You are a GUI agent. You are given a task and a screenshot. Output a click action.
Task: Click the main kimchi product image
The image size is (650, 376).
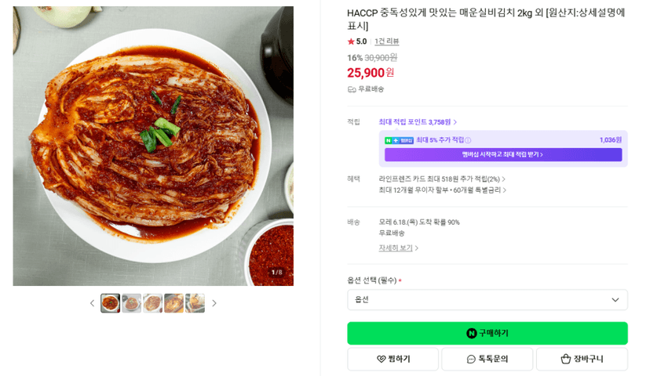pyautogui.click(x=153, y=146)
